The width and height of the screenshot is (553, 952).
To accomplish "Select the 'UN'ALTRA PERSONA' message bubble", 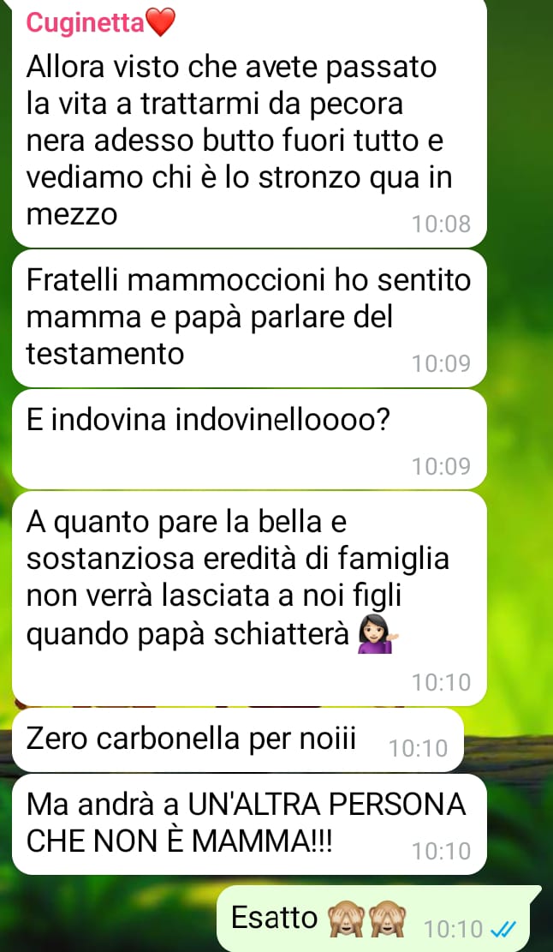I will pyautogui.click(x=249, y=824).
